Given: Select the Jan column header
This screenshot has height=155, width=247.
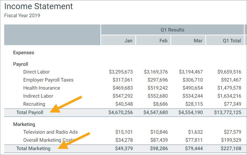Looking at the screenshot, I should click(128, 41).
